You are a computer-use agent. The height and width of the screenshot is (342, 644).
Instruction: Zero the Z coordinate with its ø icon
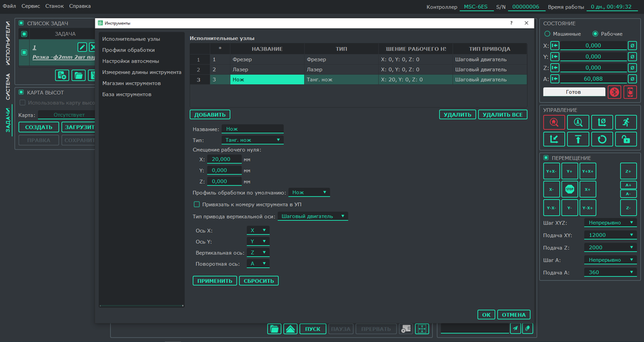(x=632, y=68)
